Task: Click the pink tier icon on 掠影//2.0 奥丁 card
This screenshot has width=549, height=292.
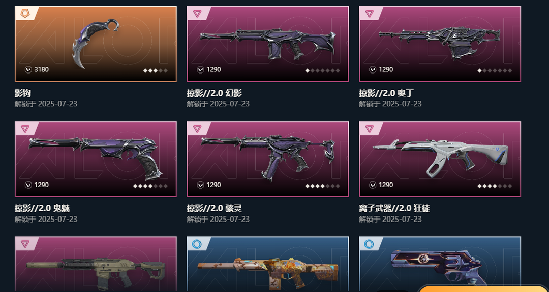Action: [x=370, y=14]
